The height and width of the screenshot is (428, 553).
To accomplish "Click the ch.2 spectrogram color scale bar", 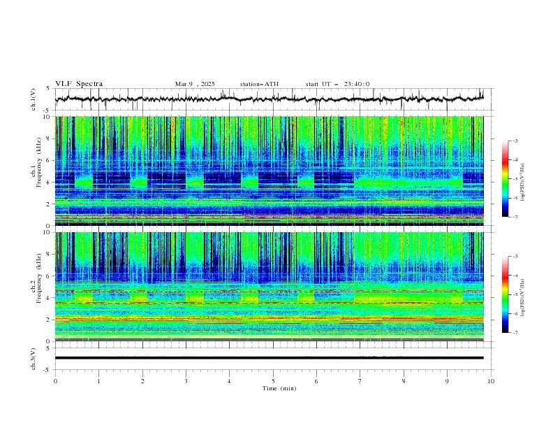I will [x=506, y=294].
